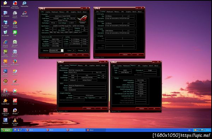The width and height of the screenshot is (212, 139).
Task: Open Mainboard tab in the CPU tab window
Action: [x=55, y=12]
